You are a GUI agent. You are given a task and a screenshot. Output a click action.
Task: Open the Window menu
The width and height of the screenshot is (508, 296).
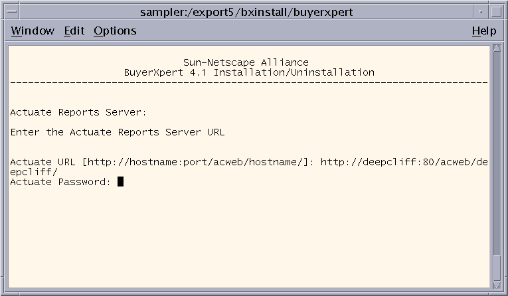click(33, 31)
